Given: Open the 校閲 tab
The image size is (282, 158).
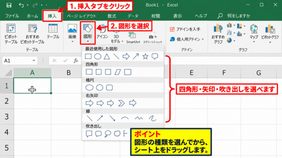Looking at the screenshot, I should pyautogui.click(x=156, y=16).
